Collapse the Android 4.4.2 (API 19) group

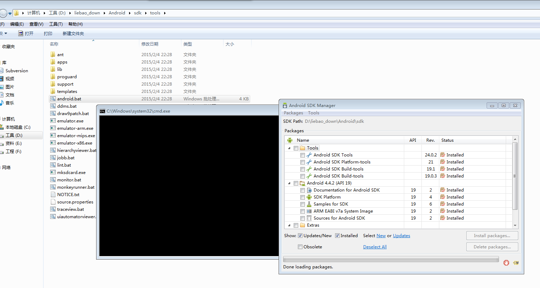pos(289,183)
